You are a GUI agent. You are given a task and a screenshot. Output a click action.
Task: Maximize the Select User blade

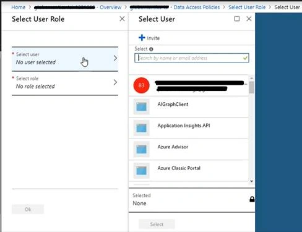pyautogui.click(x=237, y=19)
